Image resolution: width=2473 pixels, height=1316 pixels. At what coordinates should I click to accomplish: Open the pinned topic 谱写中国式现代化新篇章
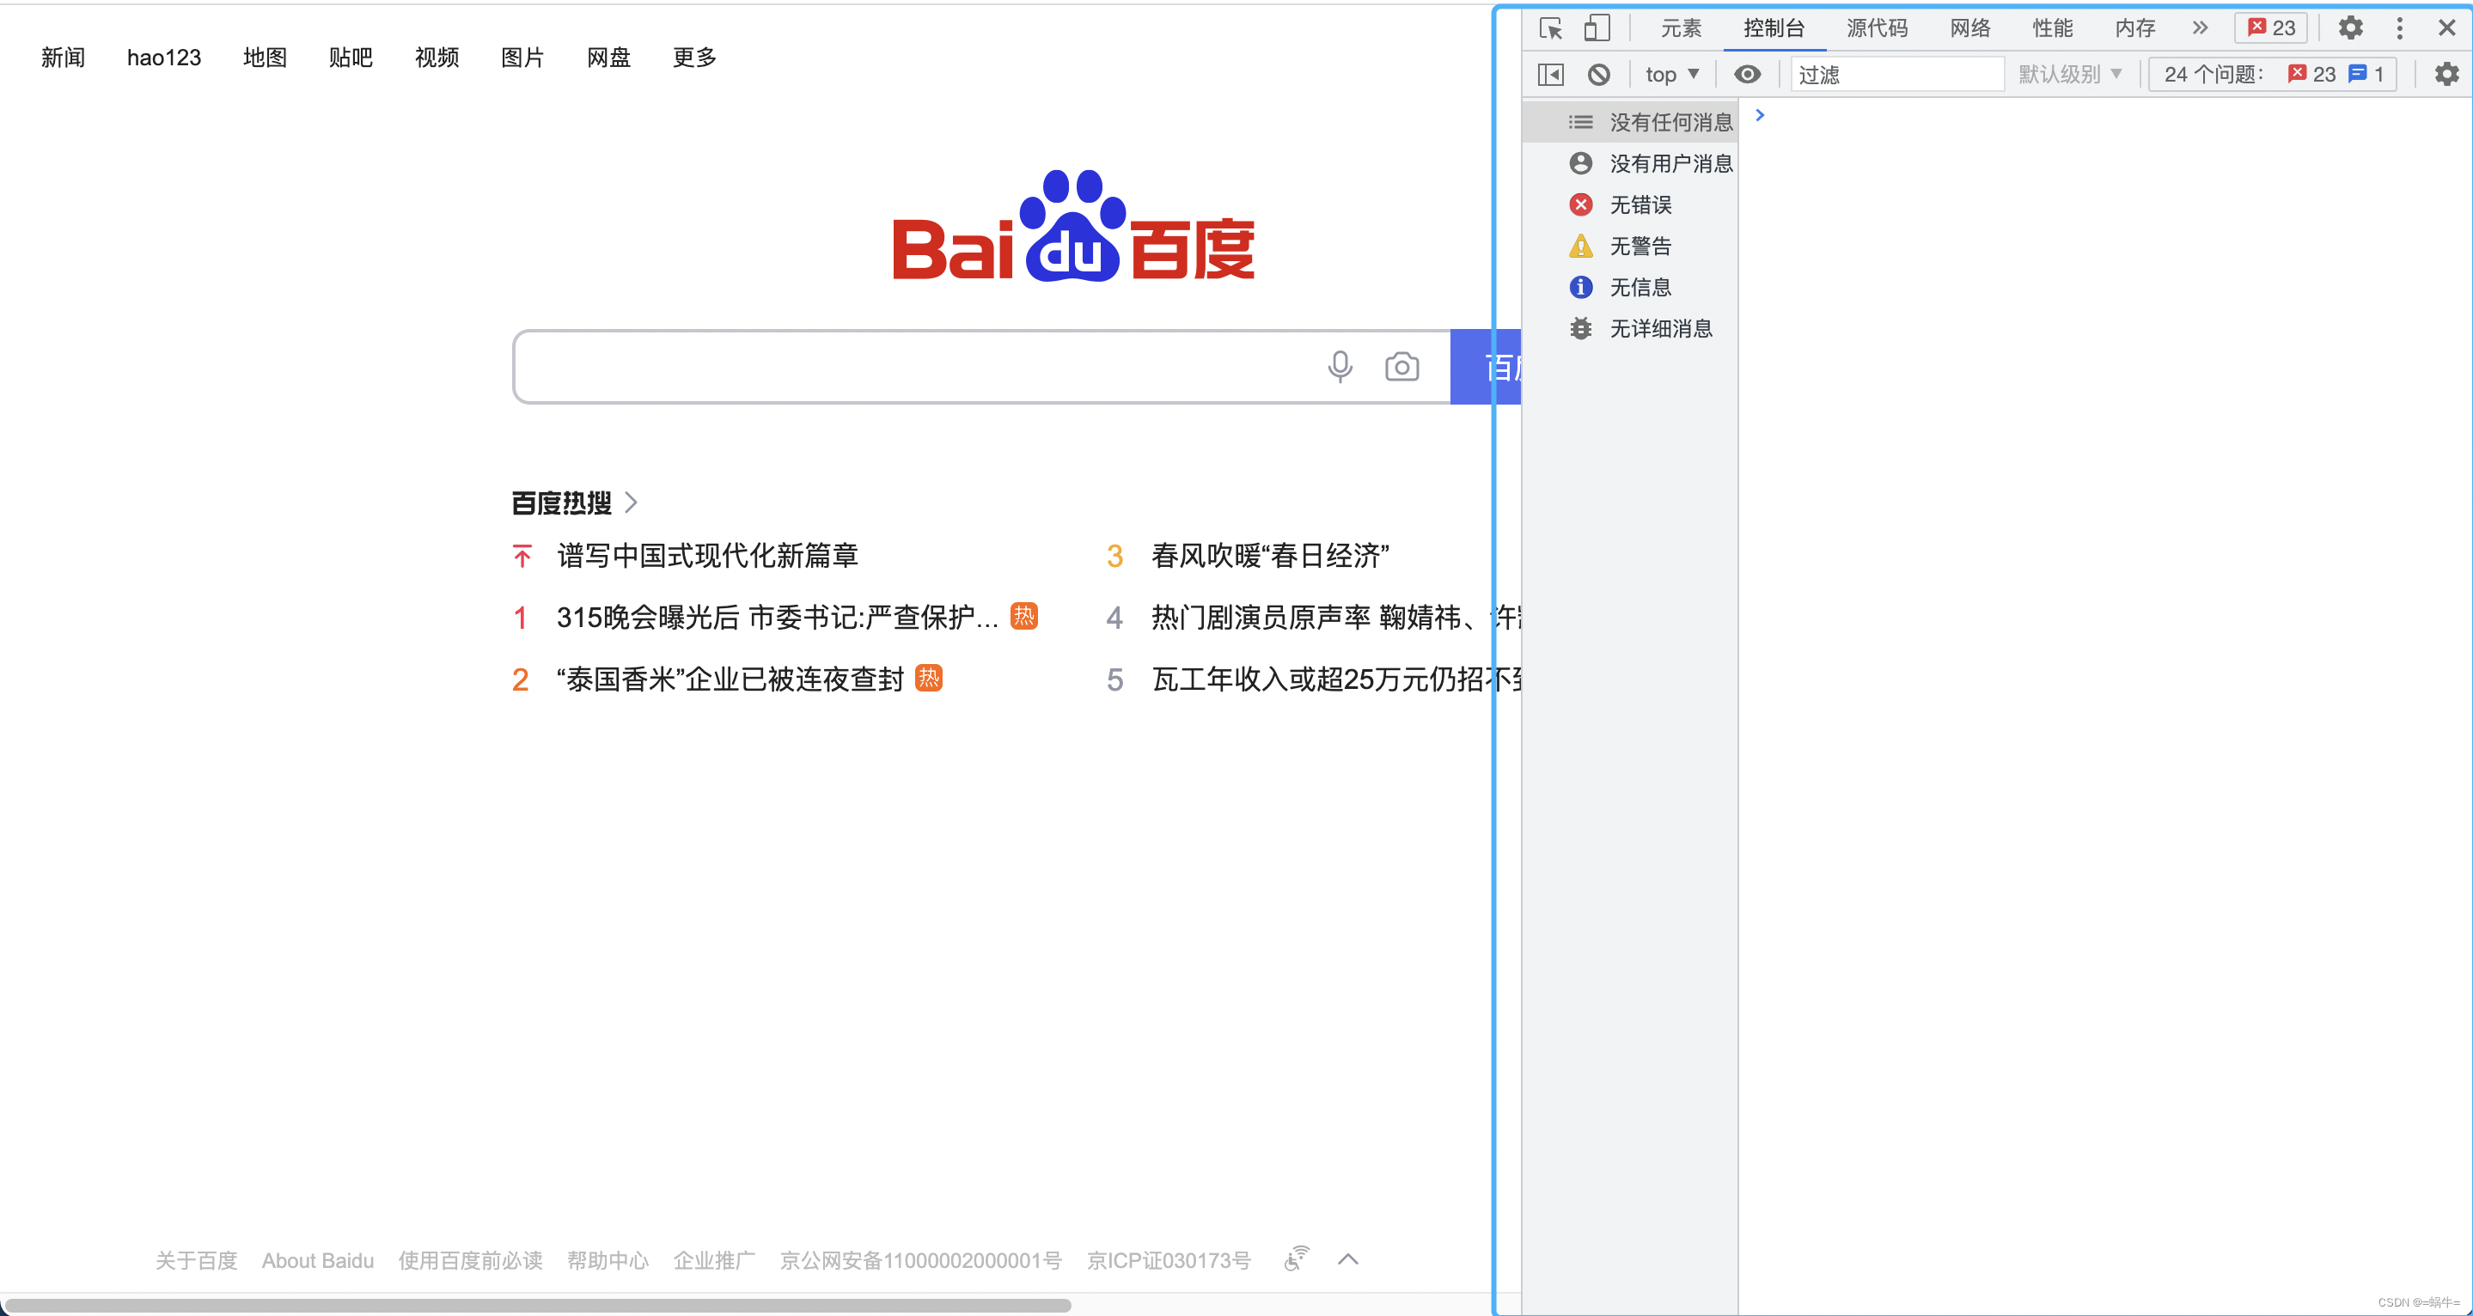pos(707,556)
